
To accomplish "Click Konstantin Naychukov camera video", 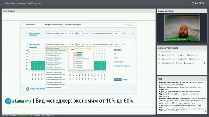I will click(x=182, y=28).
